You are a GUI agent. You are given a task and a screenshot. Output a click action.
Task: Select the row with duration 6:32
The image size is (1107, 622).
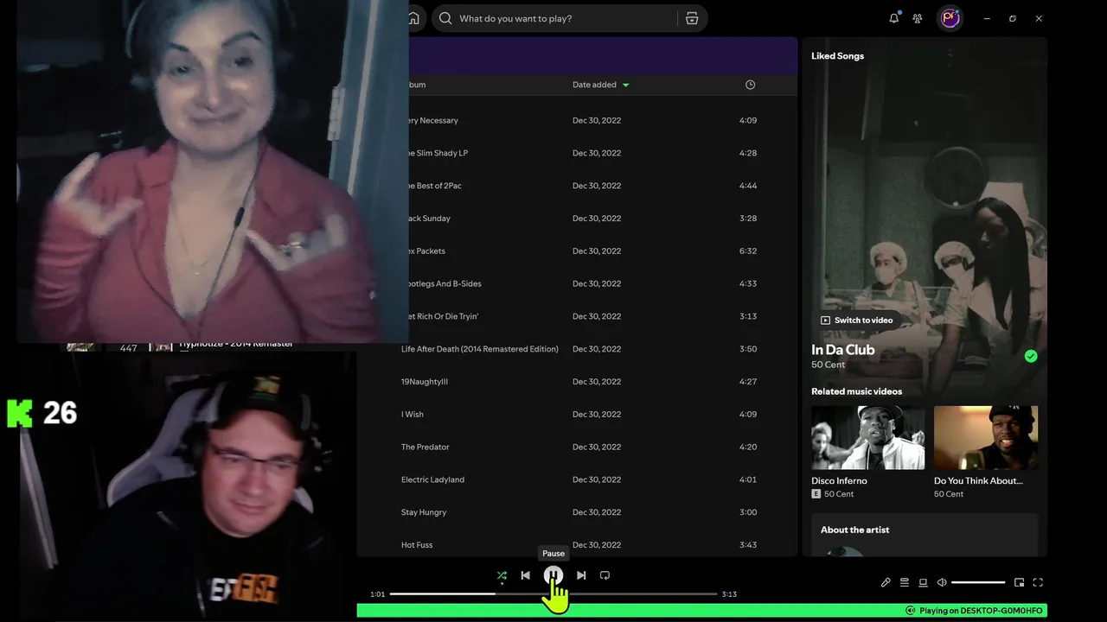coord(577,251)
